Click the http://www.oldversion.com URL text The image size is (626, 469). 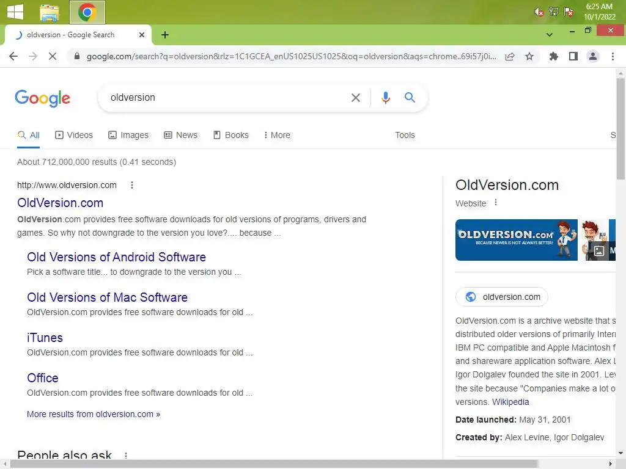[x=67, y=185]
